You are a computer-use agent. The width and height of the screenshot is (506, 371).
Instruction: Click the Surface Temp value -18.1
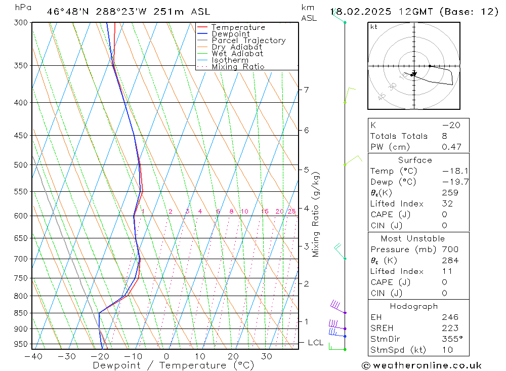coord(455,171)
